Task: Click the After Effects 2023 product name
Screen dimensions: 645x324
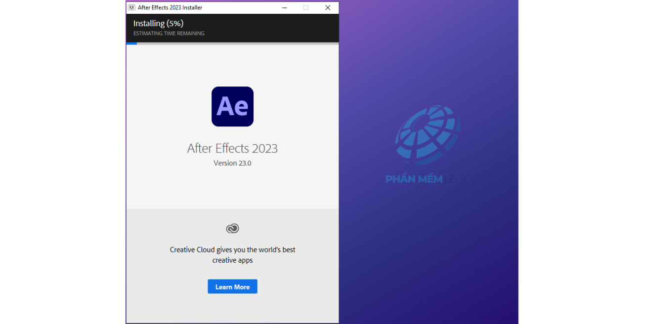Action: click(x=232, y=148)
